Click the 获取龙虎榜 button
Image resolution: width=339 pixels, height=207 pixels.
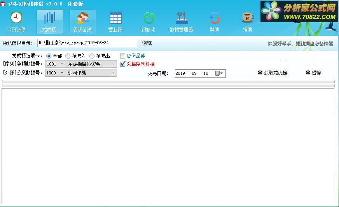[x=273, y=72]
